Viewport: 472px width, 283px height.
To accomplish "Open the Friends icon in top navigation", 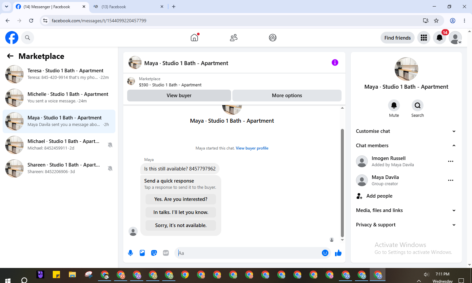I will tap(234, 38).
